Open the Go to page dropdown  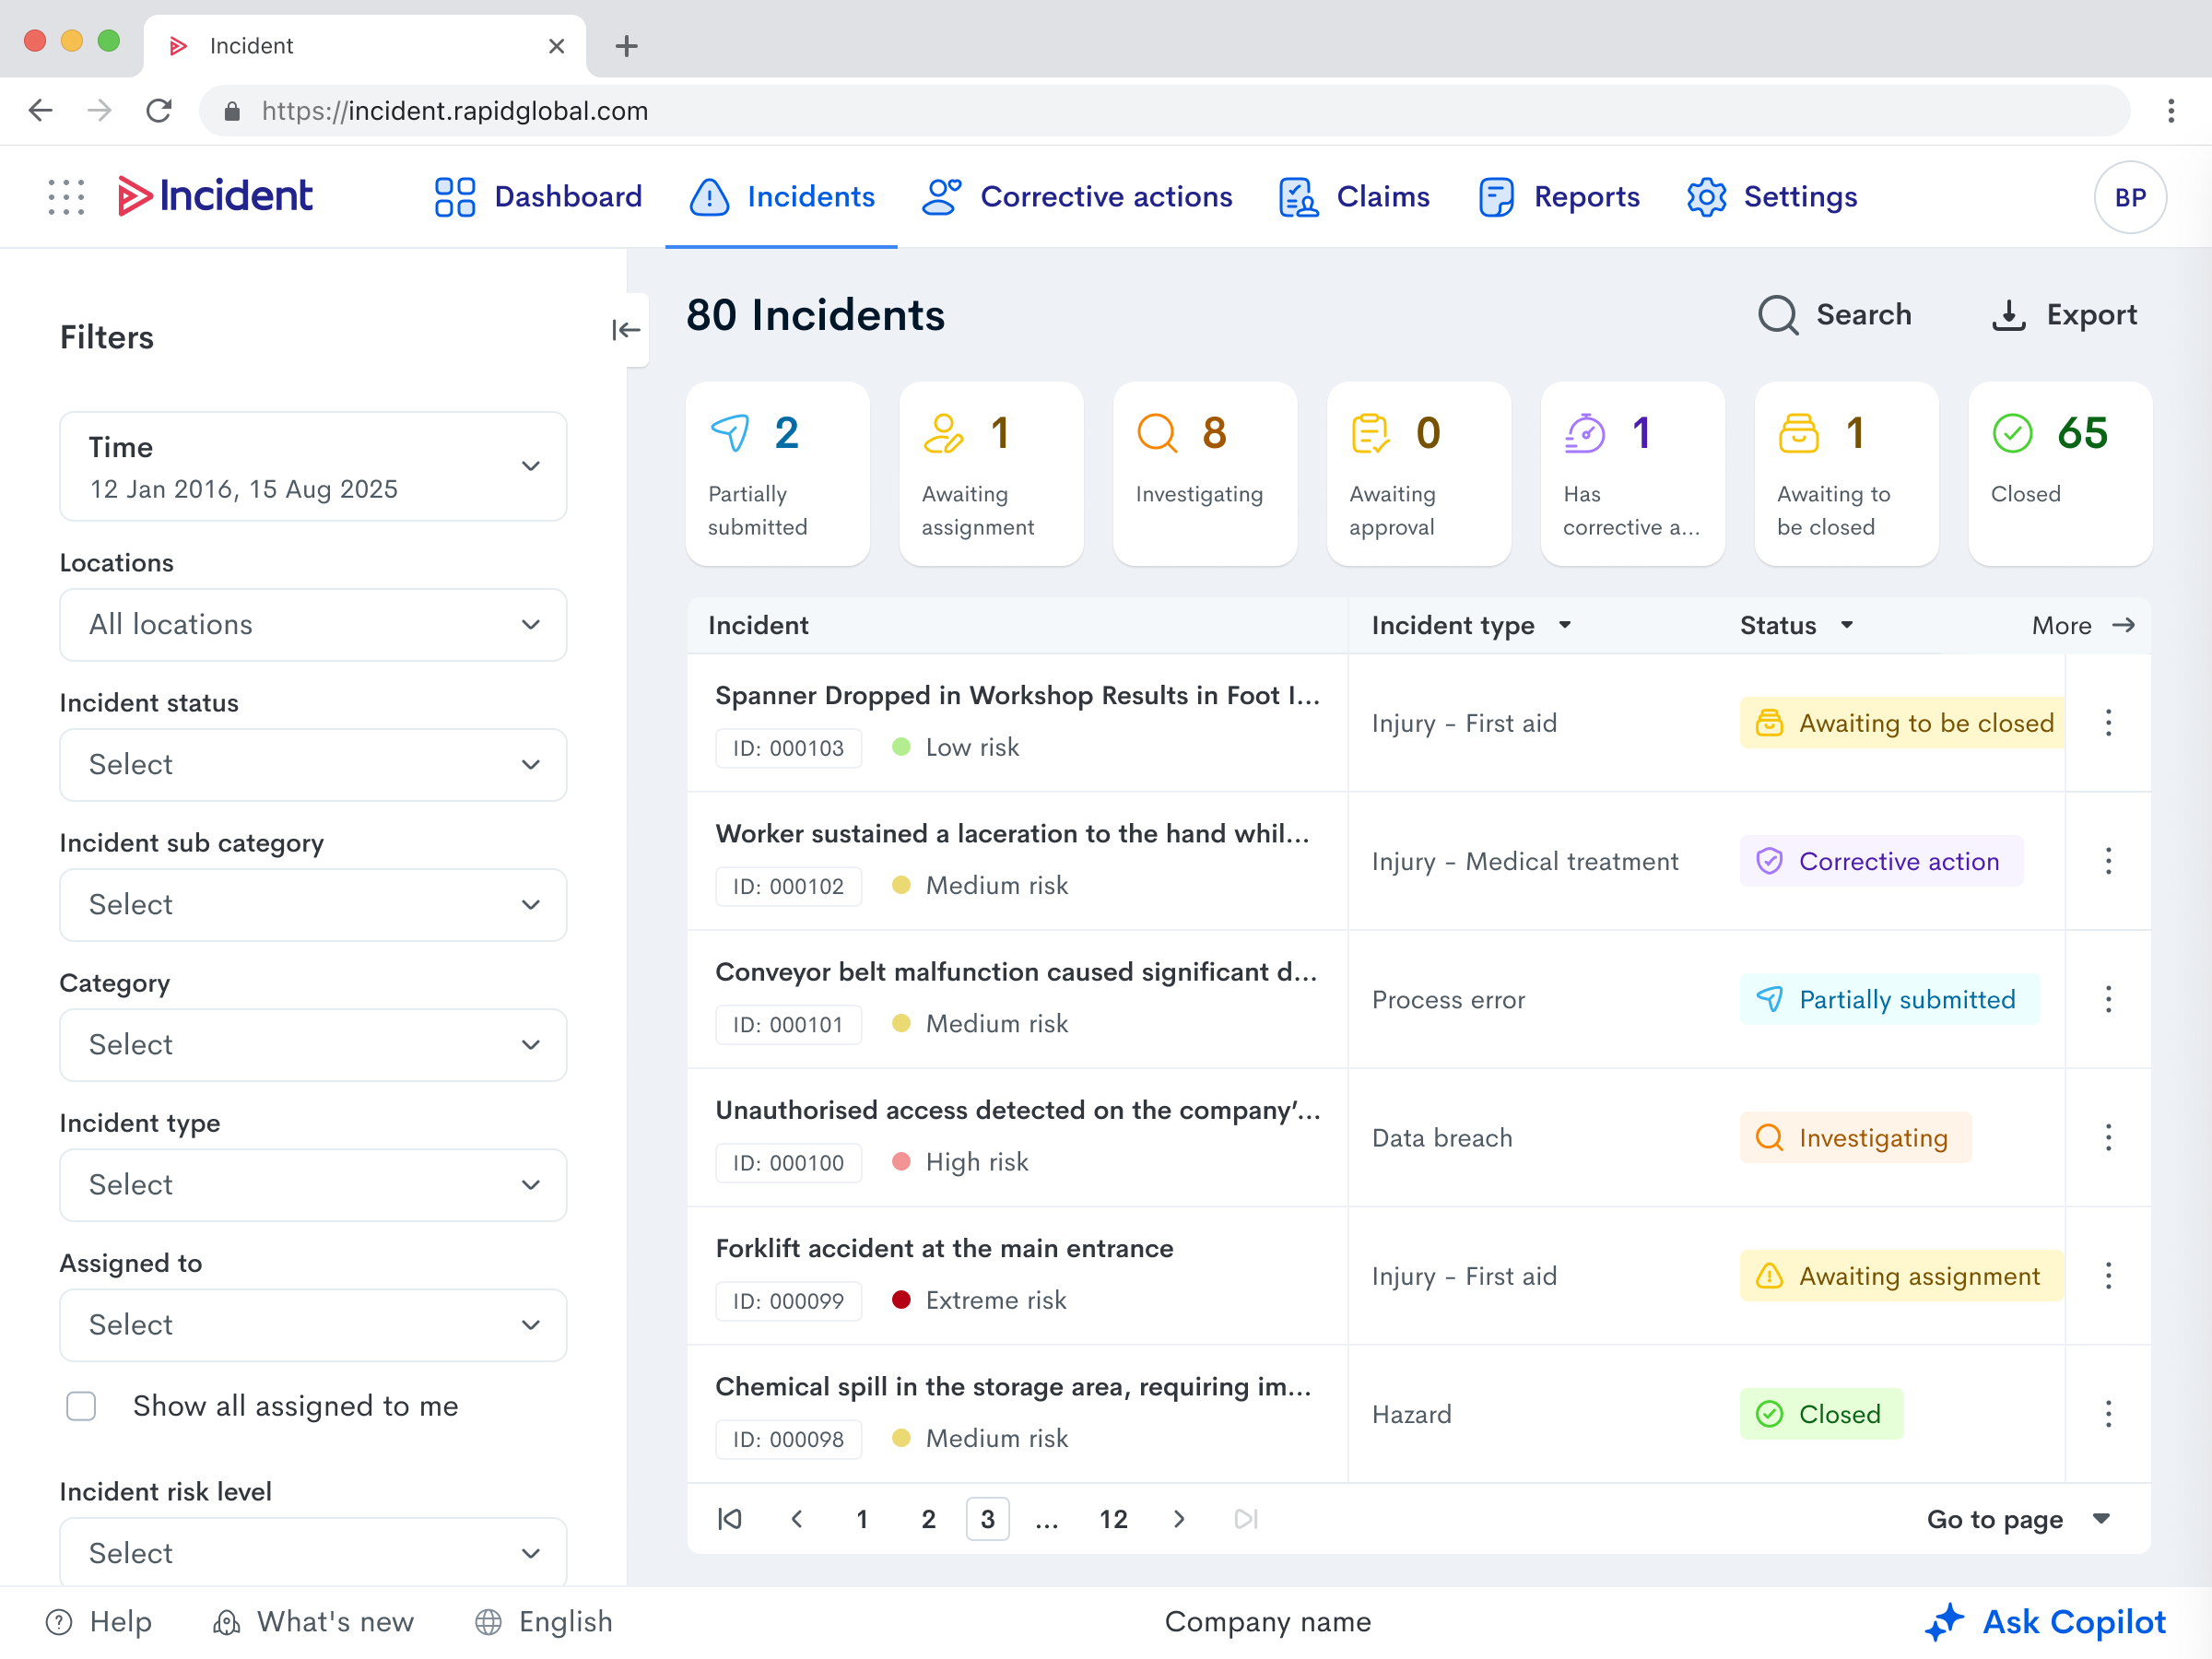[x=2017, y=1519]
